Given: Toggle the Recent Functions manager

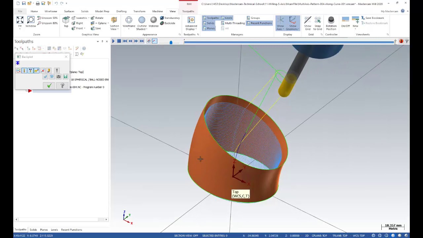Looking at the screenshot, I should [x=259, y=23].
